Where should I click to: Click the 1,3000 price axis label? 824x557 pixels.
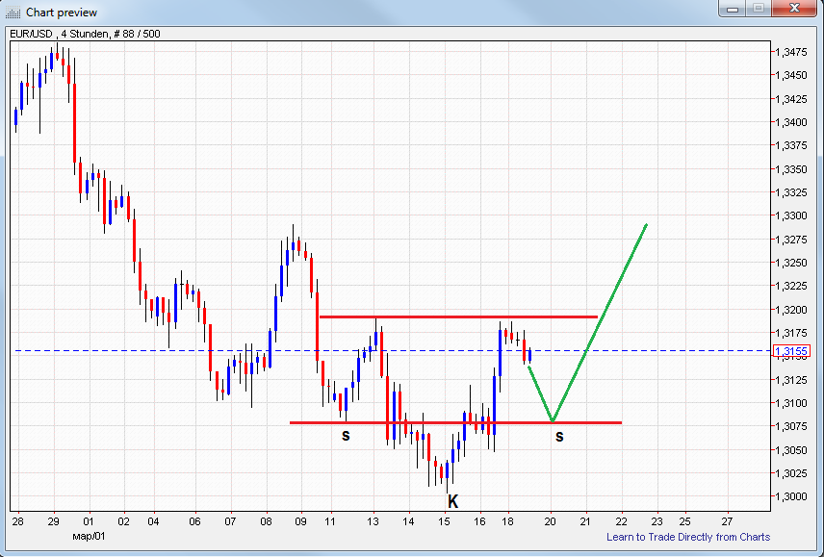792,496
